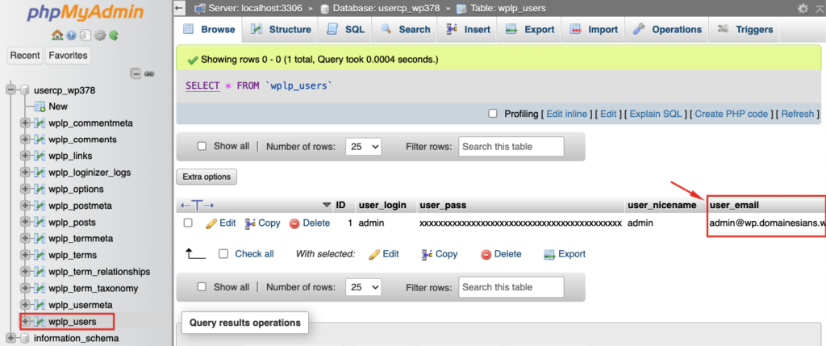Click the Recent button

[25, 56]
